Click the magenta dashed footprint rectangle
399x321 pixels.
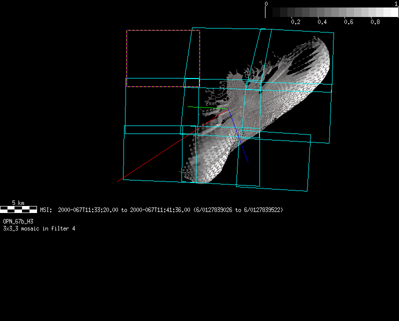click(163, 30)
